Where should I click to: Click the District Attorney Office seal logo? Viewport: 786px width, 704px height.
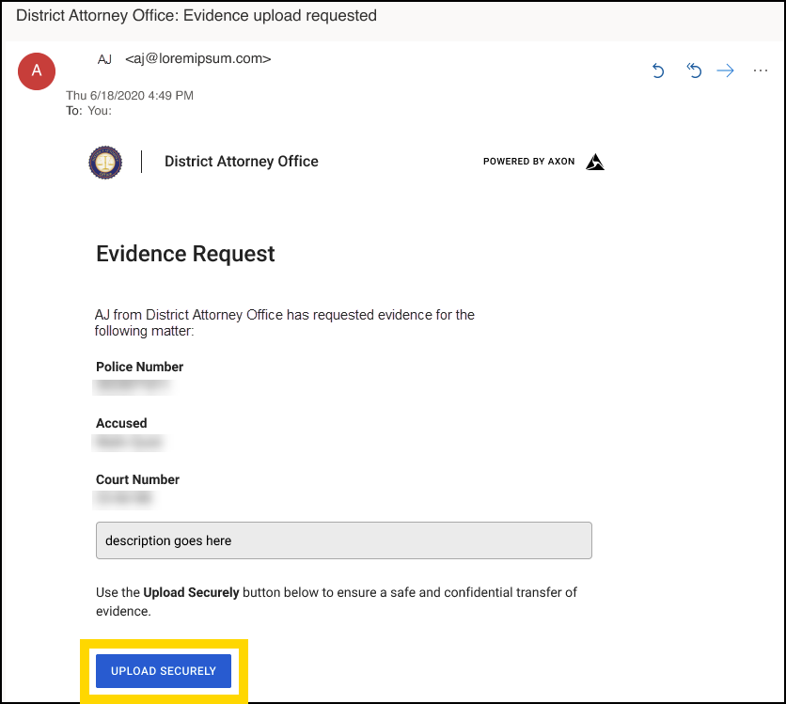tap(105, 162)
